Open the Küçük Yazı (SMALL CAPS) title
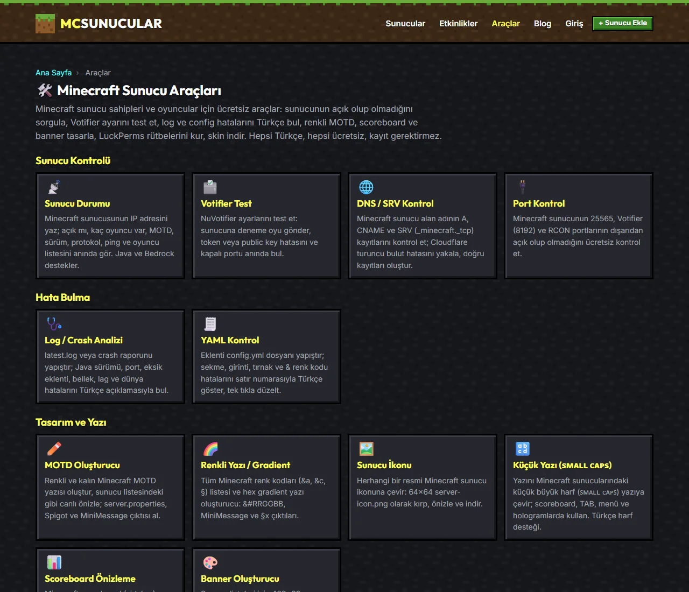689x592 pixels. pyautogui.click(x=563, y=465)
